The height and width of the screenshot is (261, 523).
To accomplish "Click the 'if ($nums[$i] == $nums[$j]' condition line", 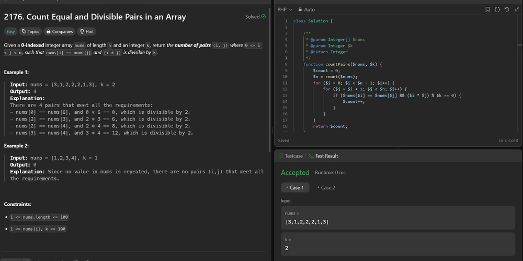I will pos(397,95).
